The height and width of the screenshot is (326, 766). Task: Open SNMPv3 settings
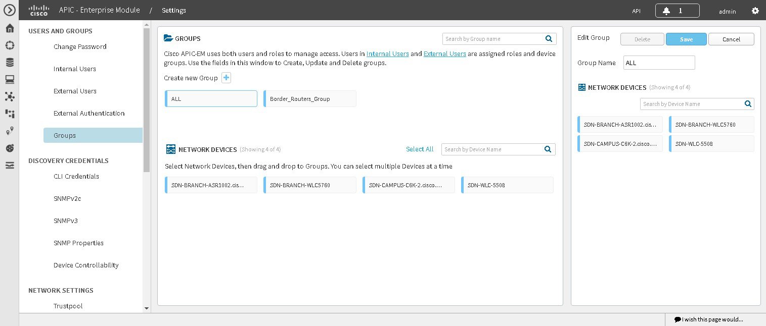(66, 221)
